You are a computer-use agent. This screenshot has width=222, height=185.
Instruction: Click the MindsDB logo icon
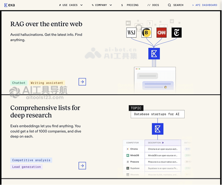(128, 155)
